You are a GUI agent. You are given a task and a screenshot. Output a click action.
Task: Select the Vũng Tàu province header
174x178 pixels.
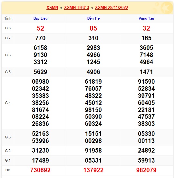point(146,18)
